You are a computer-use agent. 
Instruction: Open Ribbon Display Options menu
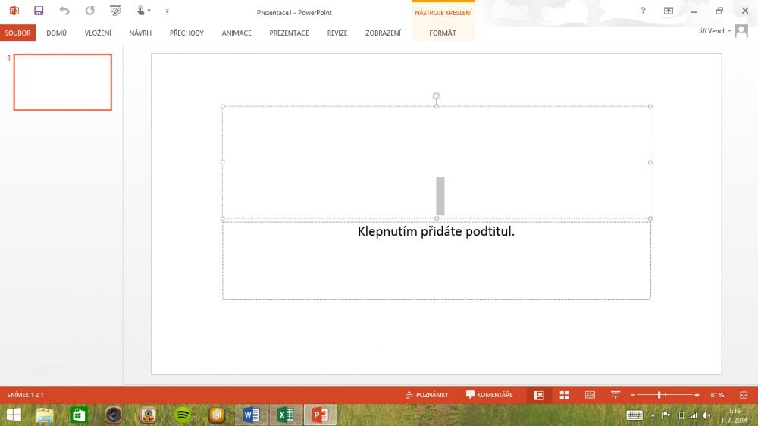[x=668, y=11]
